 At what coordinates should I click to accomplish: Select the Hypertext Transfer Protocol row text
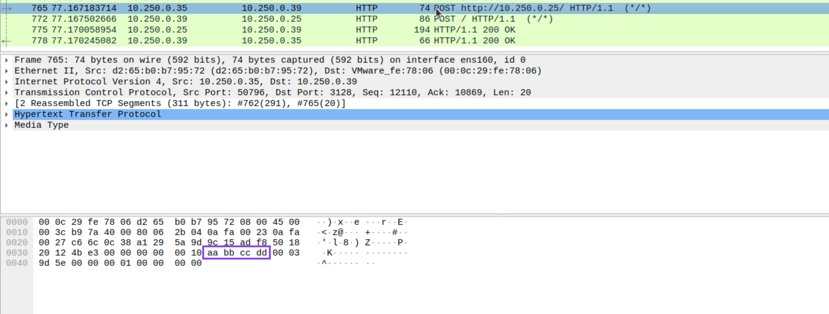pos(88,114)
